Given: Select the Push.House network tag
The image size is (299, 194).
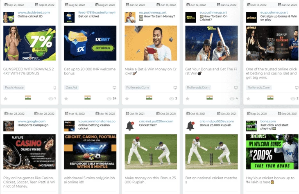Looking at the screenshot, I should pyautogui.click(x=14, y=88).
